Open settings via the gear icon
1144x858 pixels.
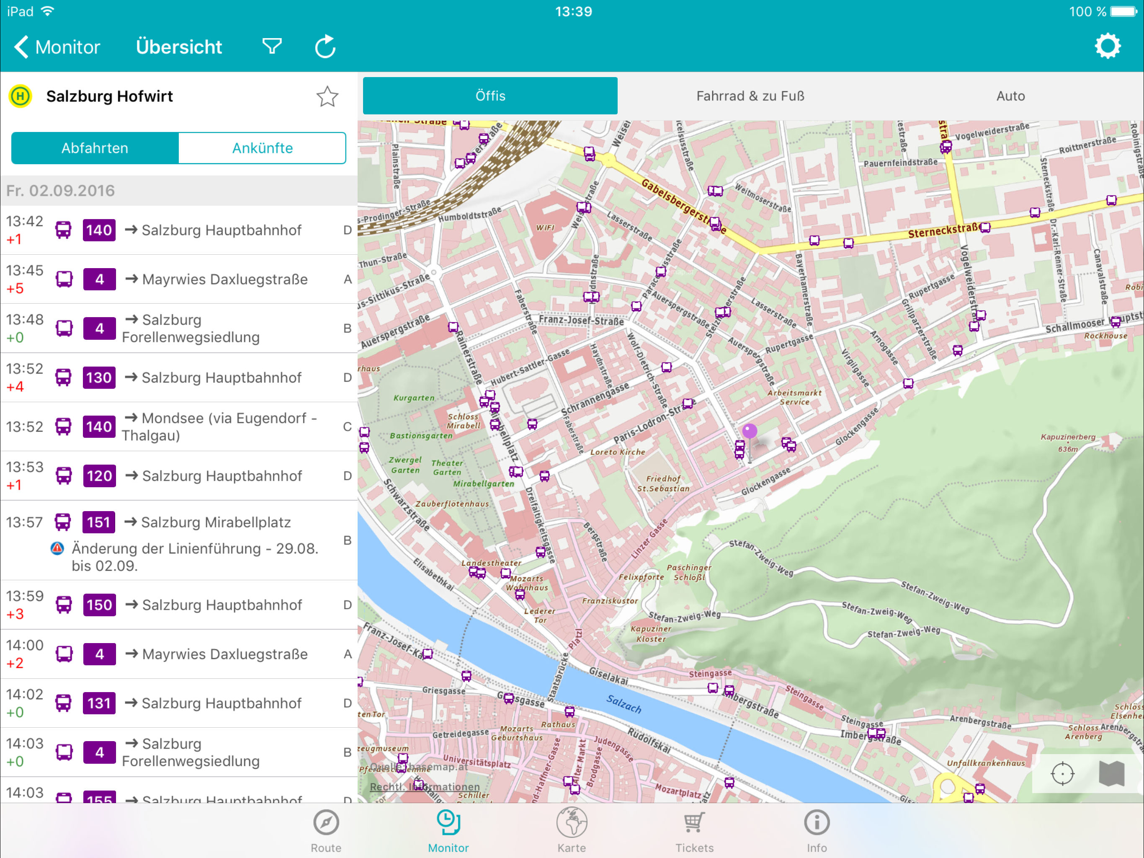click(x=1107, y=47)
